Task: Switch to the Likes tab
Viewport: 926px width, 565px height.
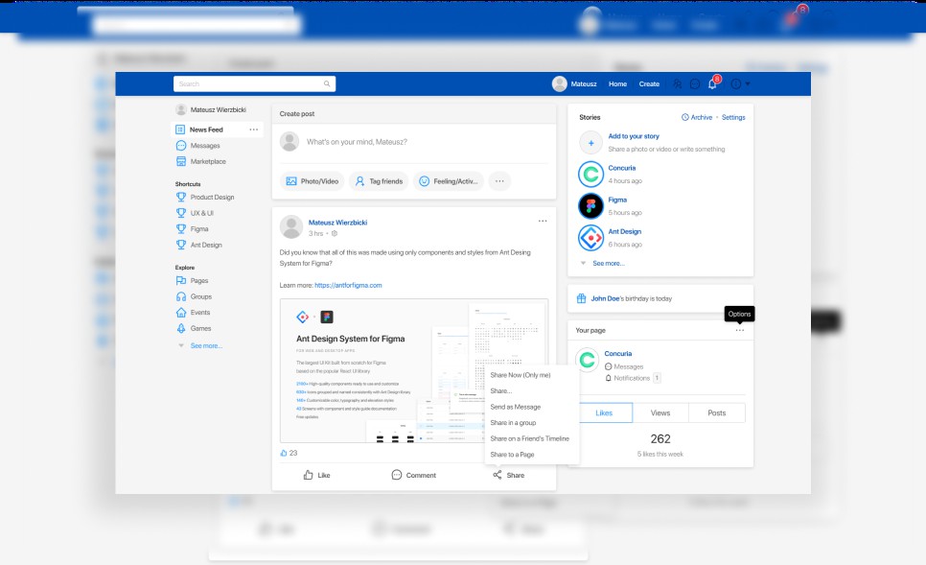Action: [x=604, y=412]
